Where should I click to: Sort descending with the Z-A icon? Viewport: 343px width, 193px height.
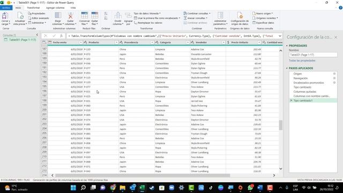pyautogui.click(x=106, y=18)
